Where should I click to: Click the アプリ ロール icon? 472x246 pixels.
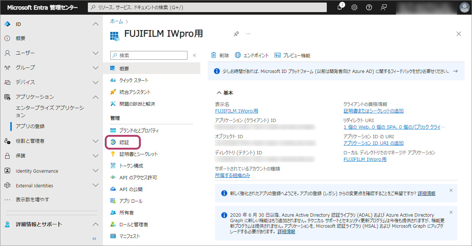(113, 201)
